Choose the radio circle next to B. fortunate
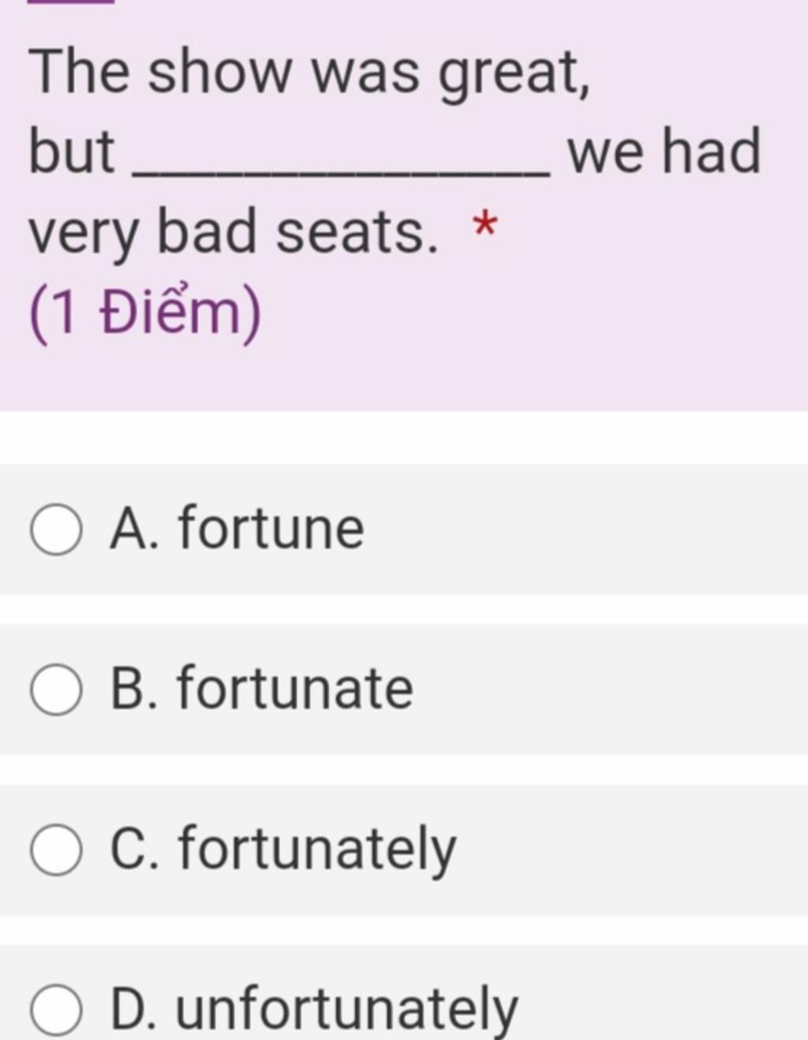The width and height of the screenshot is (808, 1040). [55, 690]
